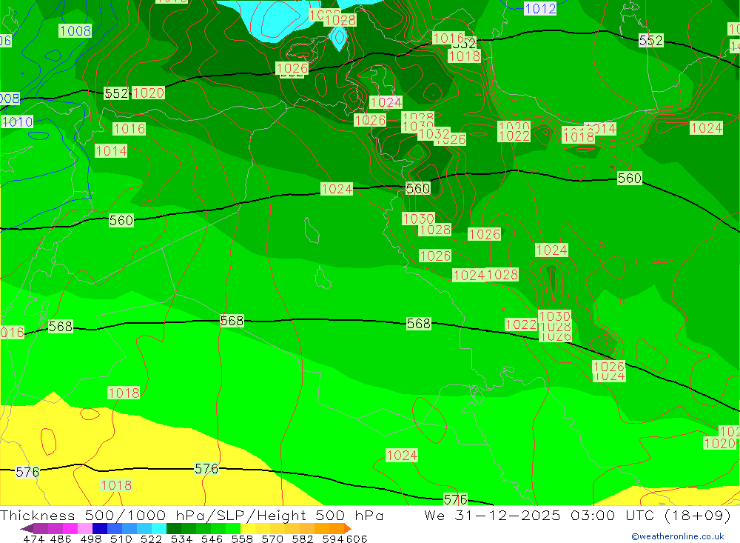The height and width of the screenshot is (543, 740).
Task: Click the 576 label at the bottom edge of the map
Action: click(455, 499)
